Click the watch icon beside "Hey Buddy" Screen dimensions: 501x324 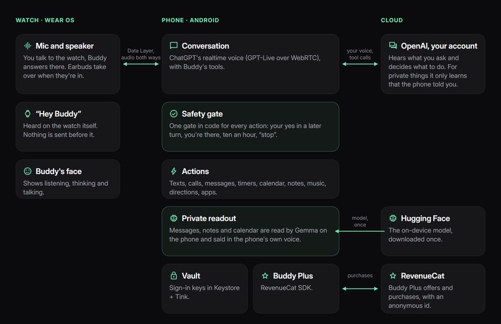(x=27, y=114)
